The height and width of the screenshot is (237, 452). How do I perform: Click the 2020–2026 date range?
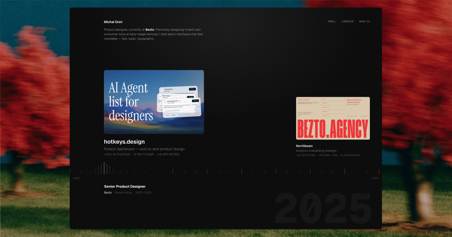[143, 193]
